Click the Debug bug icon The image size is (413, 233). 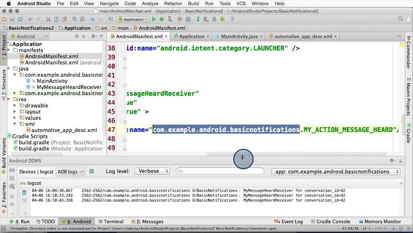pyautogui.click(x=162, y=19)
